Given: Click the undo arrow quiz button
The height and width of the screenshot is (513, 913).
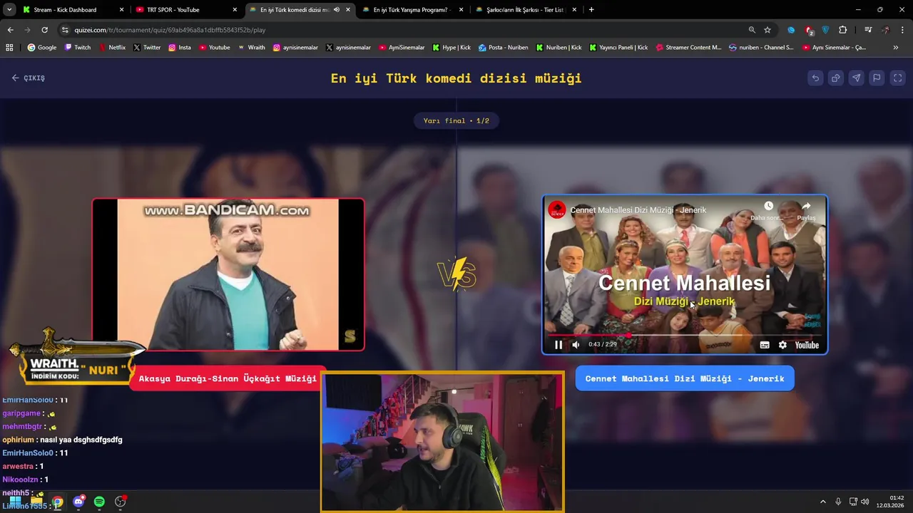Looking at the screenshot, I should coord(815,78).
